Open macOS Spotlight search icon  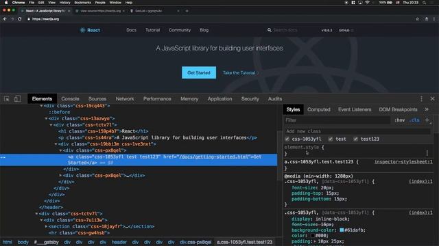425,3
